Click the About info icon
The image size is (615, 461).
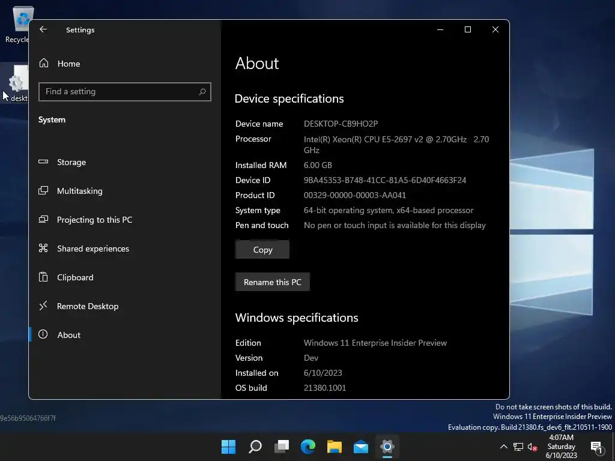[x=43, y=334]
